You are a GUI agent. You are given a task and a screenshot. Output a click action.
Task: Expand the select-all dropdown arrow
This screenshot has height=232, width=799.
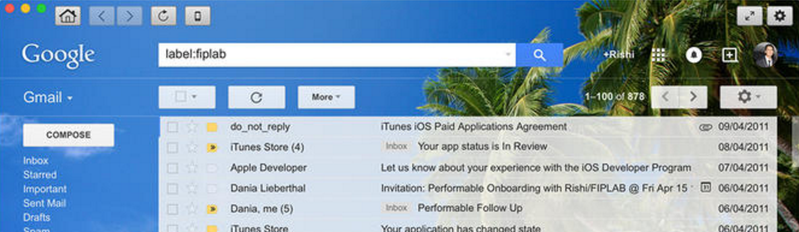point(194,97)
